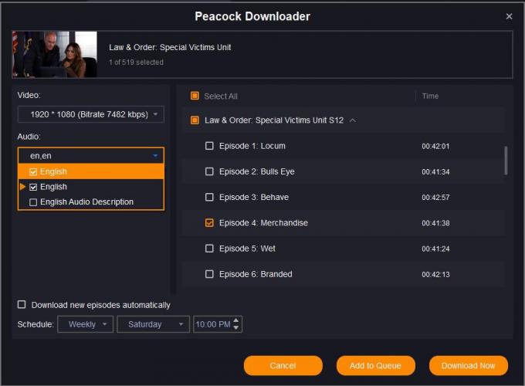
Task: Click the Select All label
Action: 221,96
